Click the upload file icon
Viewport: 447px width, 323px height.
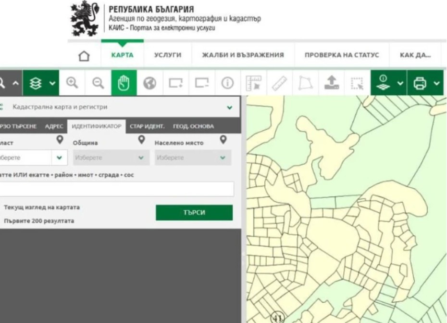coord(331,83)
